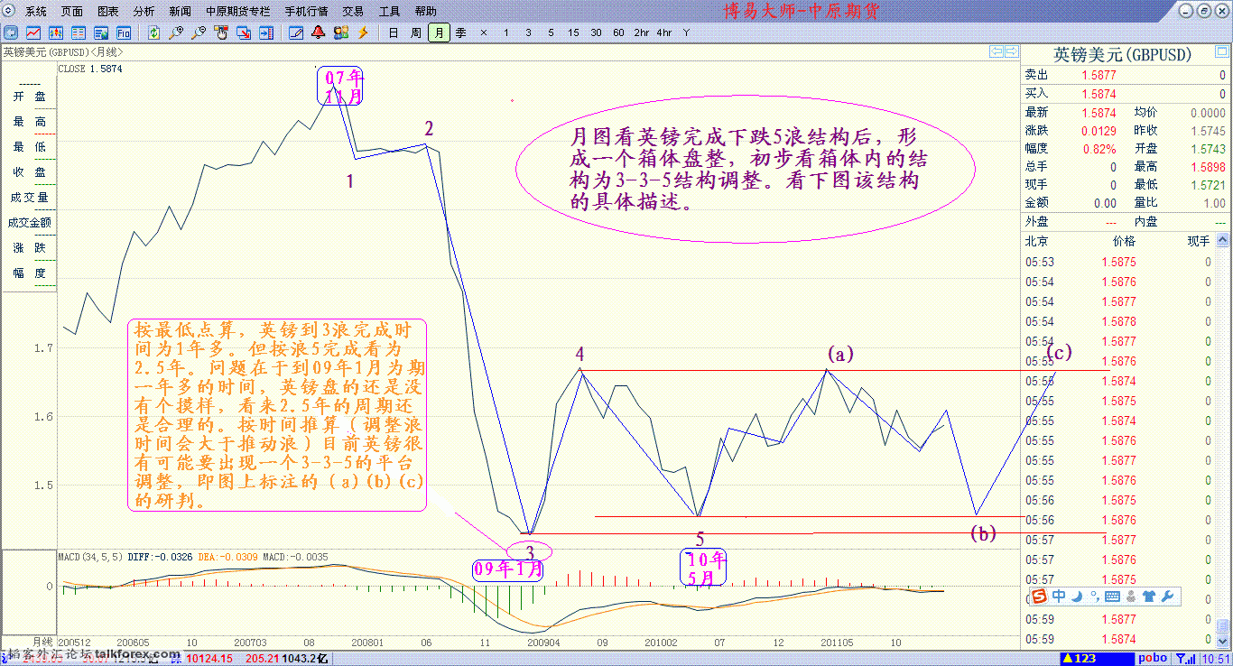Open the 图表 menu
The width and height of the screenshot is (1233, 666).
pos(107,12)
